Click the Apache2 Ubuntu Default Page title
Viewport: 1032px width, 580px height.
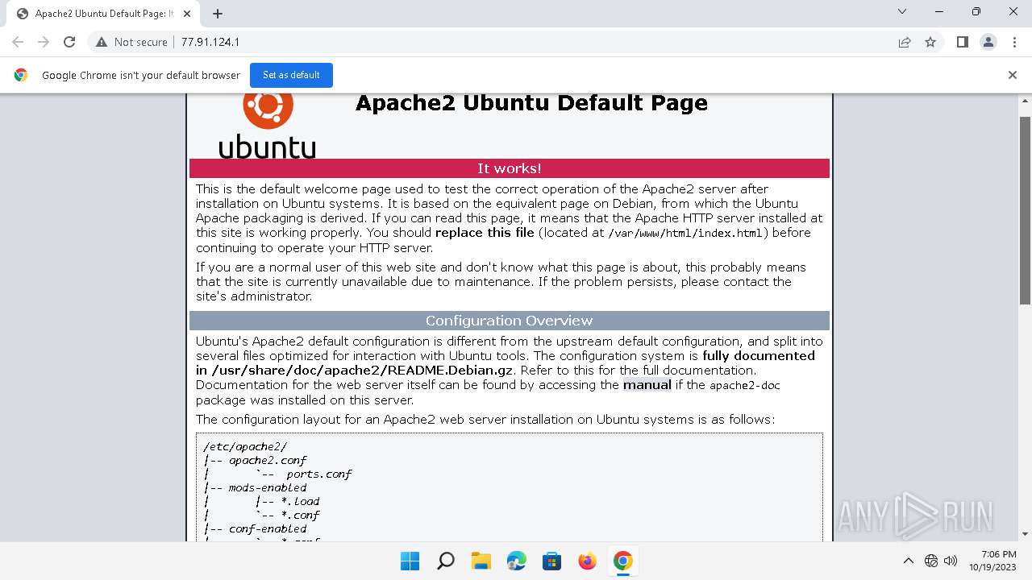(x=531, y=103)
